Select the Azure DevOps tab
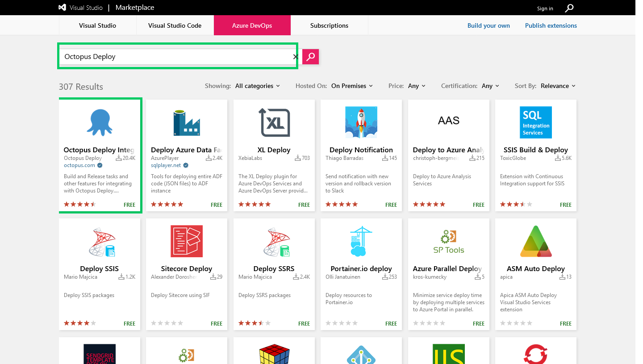 (252, 25)
